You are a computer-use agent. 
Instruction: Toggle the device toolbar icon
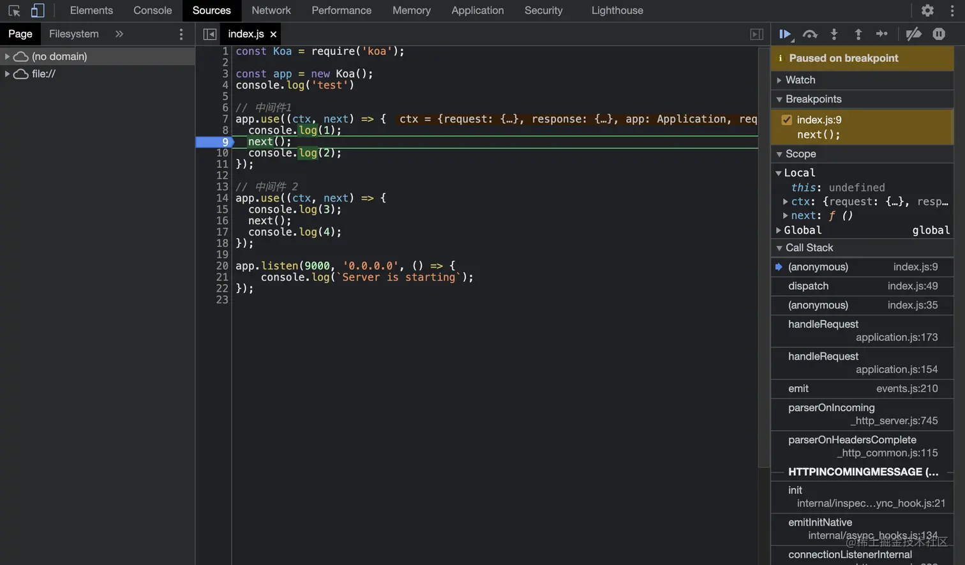[x=36, y=10]
